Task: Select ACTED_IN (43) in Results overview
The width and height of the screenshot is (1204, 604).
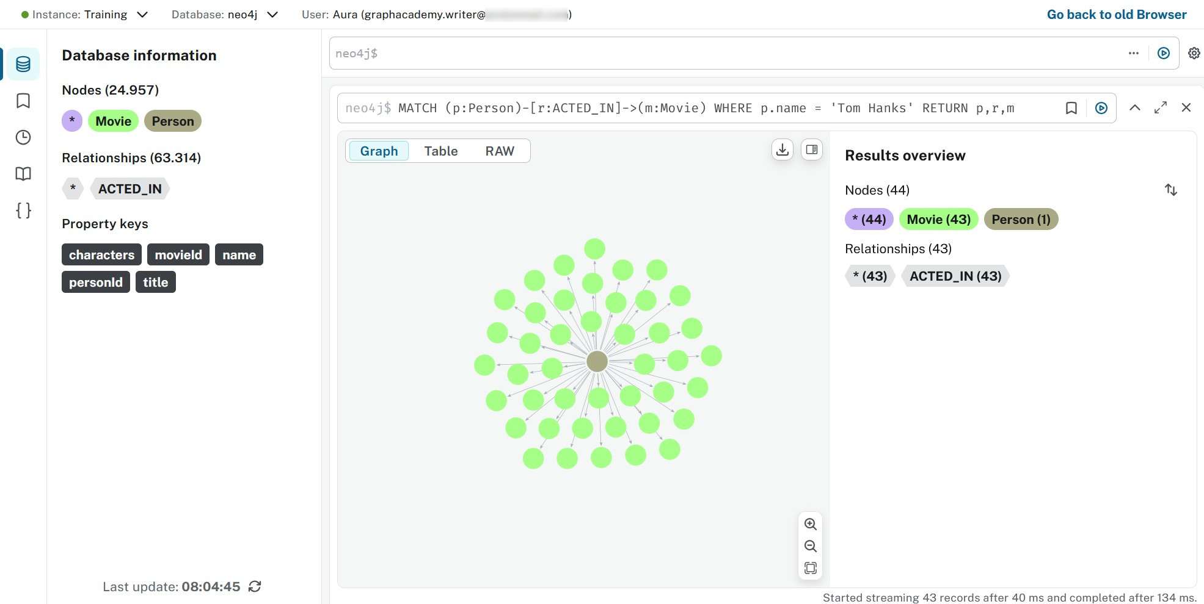Action: (955, 276)
